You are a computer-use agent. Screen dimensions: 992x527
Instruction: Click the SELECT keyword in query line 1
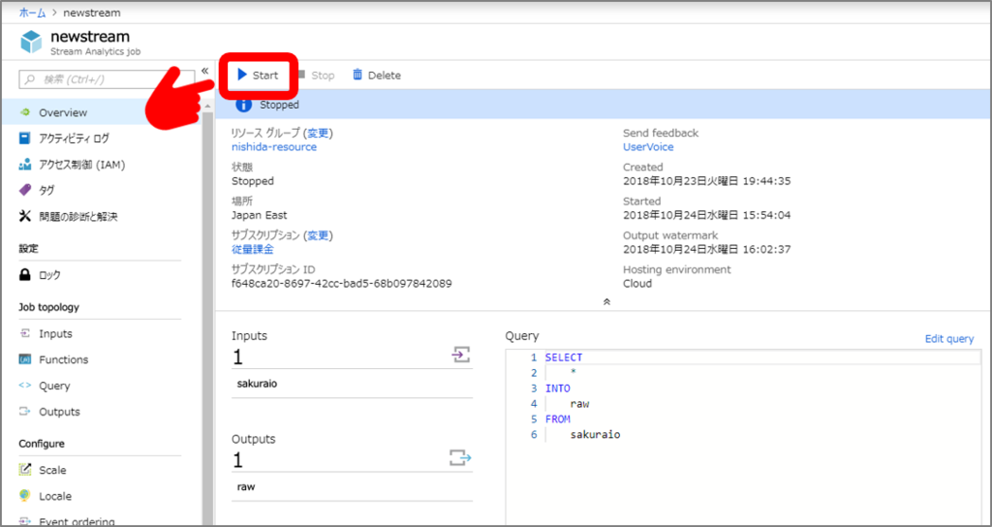coord(563,357)
